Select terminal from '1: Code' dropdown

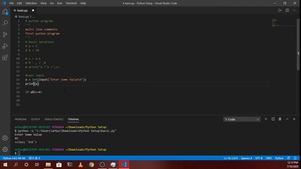[242, 119]
